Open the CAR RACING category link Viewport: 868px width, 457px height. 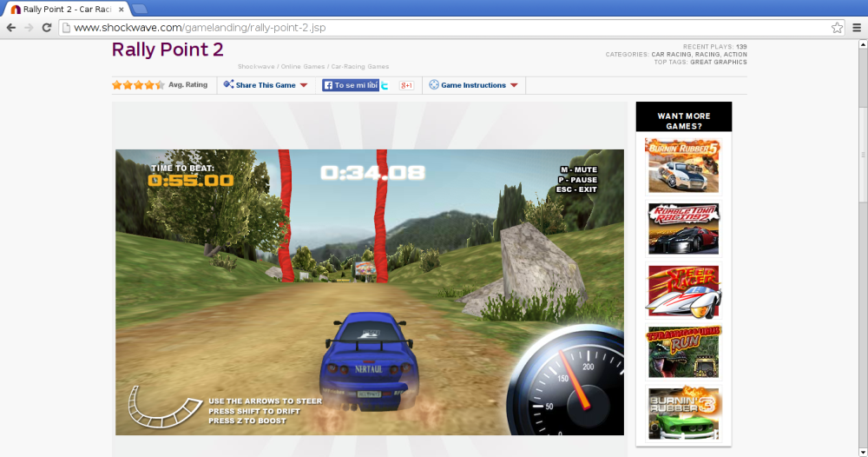671,54
